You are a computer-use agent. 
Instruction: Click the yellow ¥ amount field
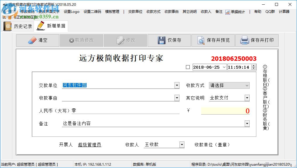coord(225,111)
